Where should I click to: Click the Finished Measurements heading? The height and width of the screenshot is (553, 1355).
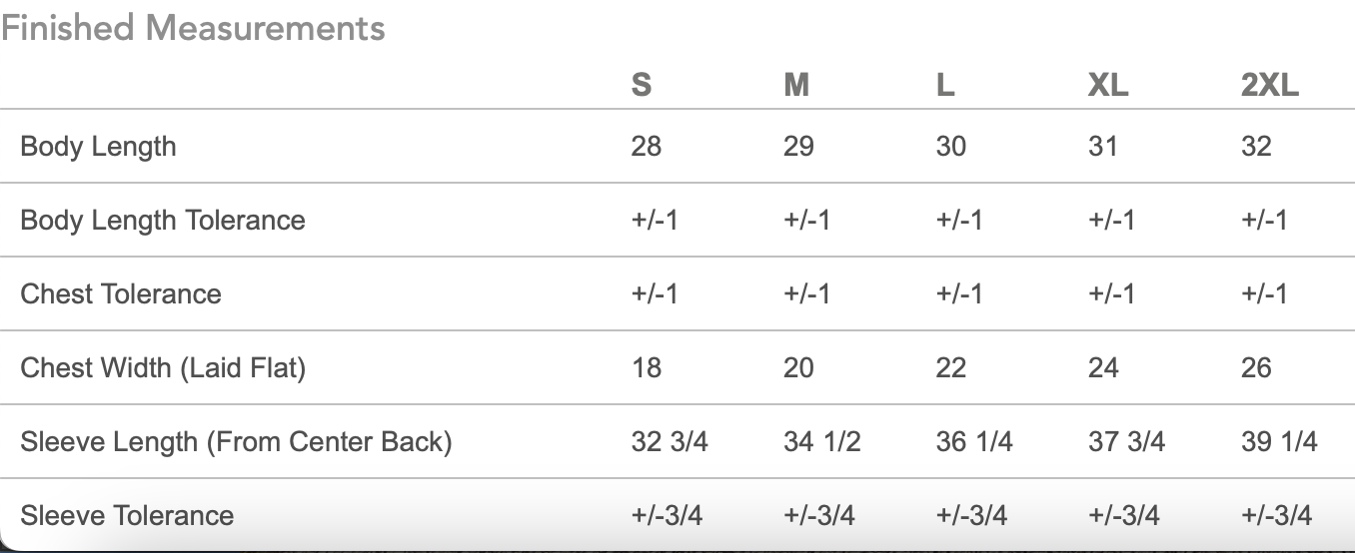193,28
